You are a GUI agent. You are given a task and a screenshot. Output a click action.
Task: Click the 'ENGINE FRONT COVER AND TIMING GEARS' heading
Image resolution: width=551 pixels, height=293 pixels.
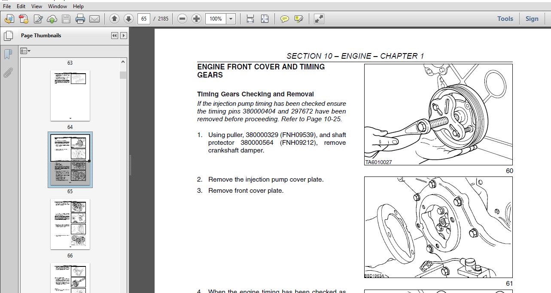click(x=261, y=71)
